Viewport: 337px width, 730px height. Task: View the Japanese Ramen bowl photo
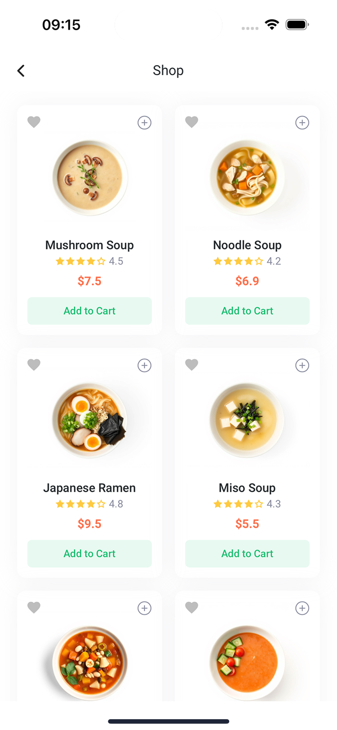click(90, 420)
